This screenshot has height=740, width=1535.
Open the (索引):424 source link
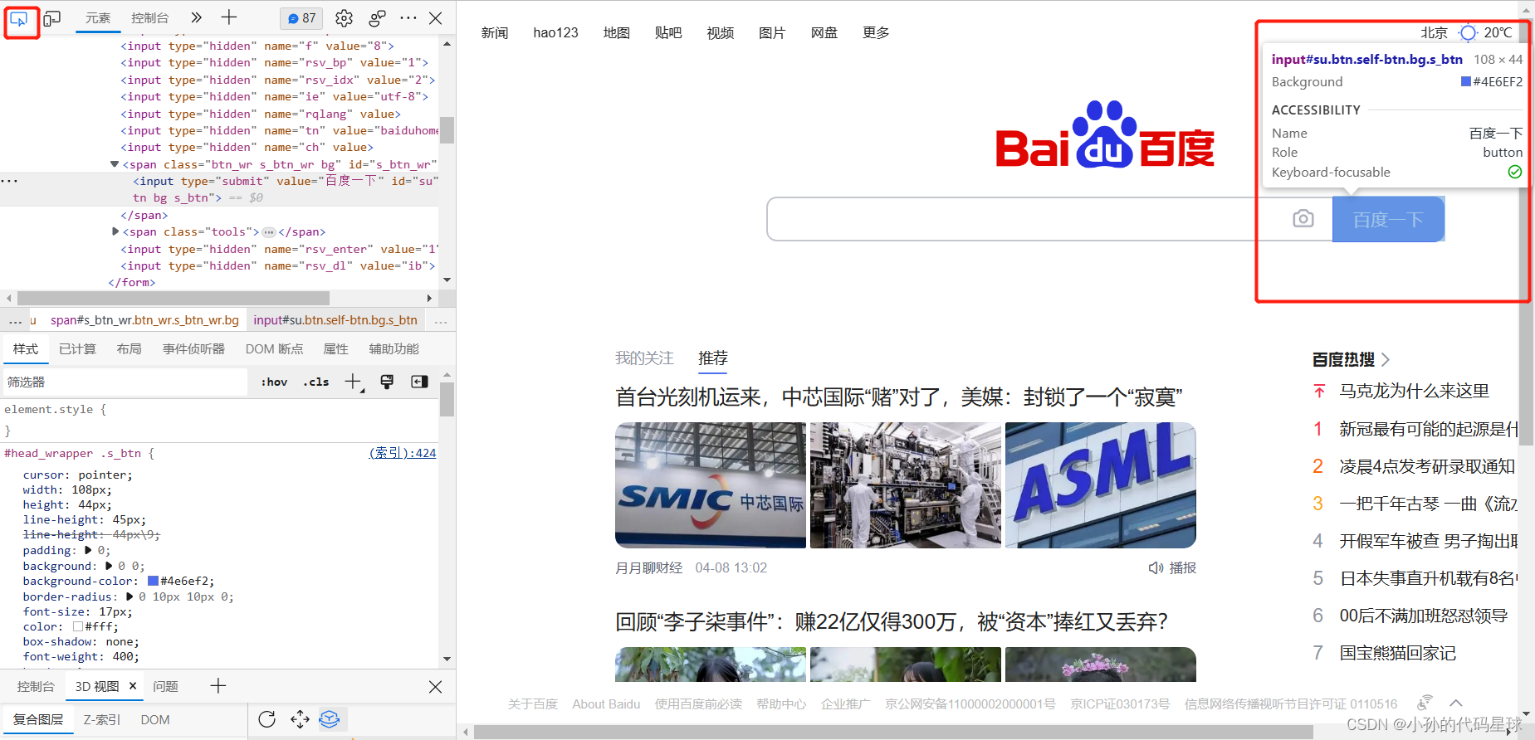click(403, 453)
